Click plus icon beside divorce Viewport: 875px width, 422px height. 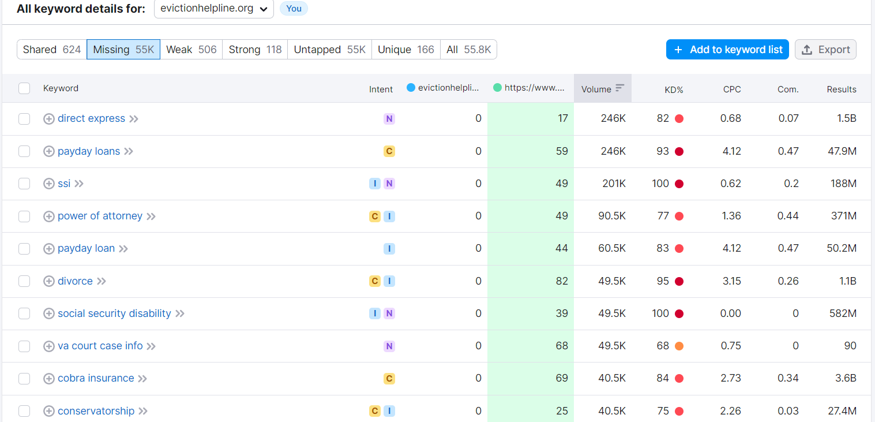coord(49,281)
